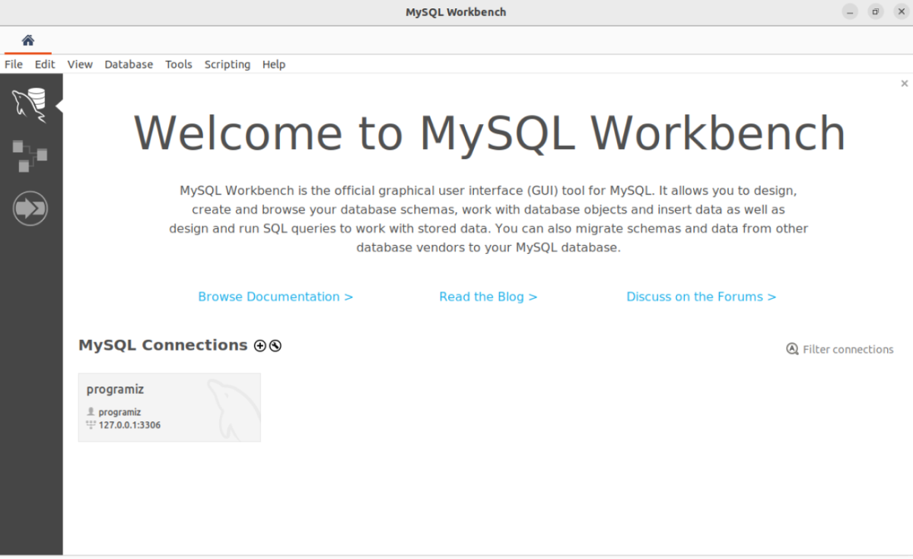This screenshot has height=559, width=913.
Task: Open the Database menu
Action: point(128,65)
